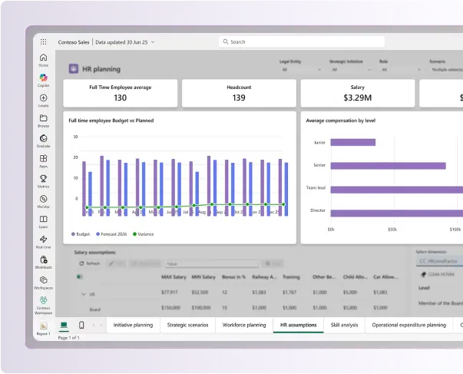This screenshot has width=463, height=374.
Task: Open the app launcher waffle icon
Action: click(x=43, y=41)
